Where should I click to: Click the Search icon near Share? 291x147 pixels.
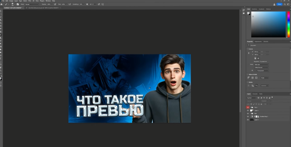(285, 4)
